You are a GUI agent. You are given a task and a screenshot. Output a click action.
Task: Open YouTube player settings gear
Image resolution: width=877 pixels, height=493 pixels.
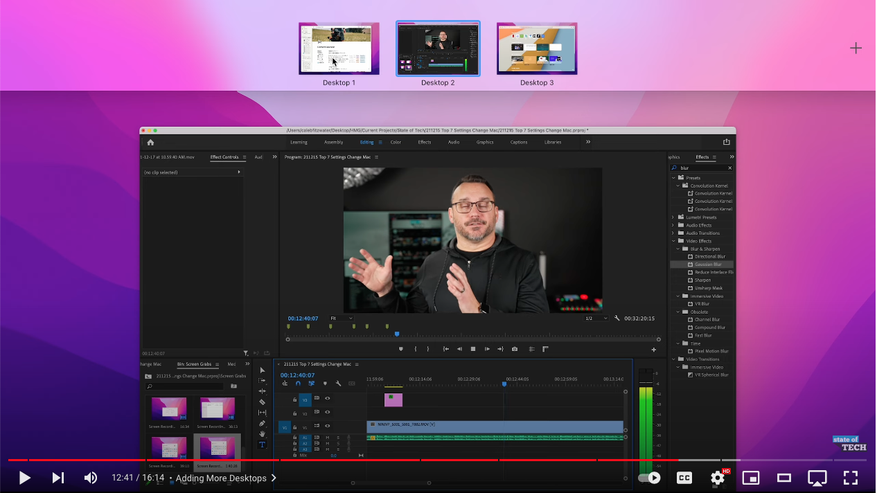click(x=718, y=478)
